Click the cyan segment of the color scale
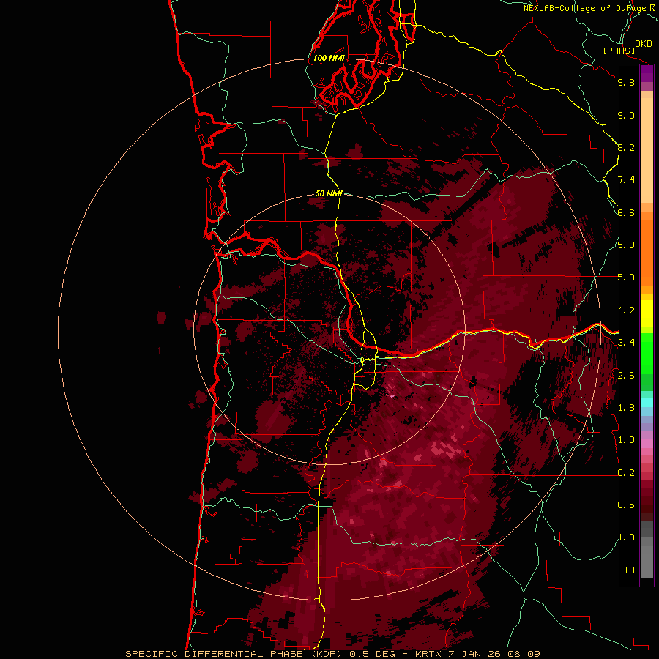This screenshot has height=659, width=659. point(647,403)
